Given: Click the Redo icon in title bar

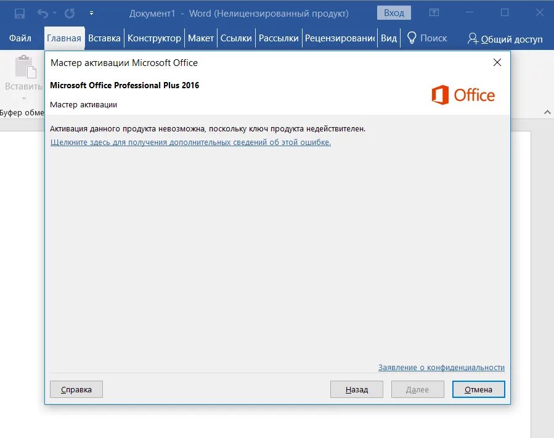Looking at the screenshot, I should [x=70, y=14].
